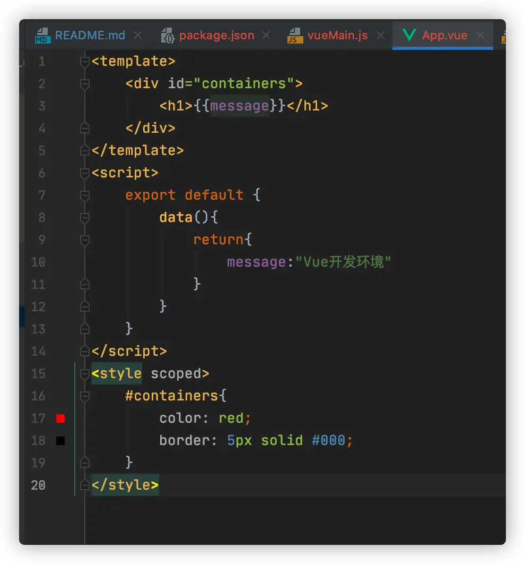Click the JS file icon on vueMain.js tab
The width and height of the screenshot is (525, 564).
pyautogui.click(x=295, y=36)
